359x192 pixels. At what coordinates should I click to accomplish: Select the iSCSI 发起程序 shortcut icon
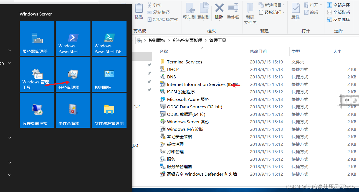[x=163, y=92]
